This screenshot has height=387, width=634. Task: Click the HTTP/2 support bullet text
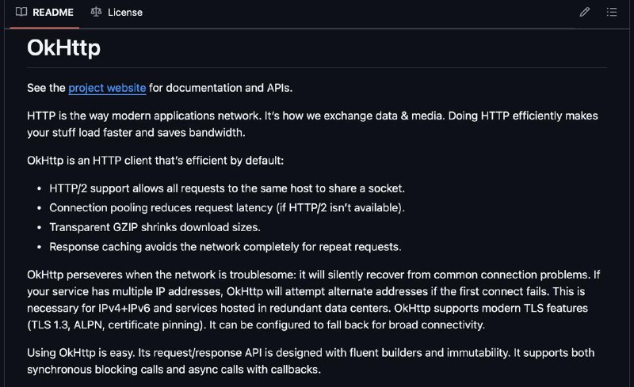227,188
